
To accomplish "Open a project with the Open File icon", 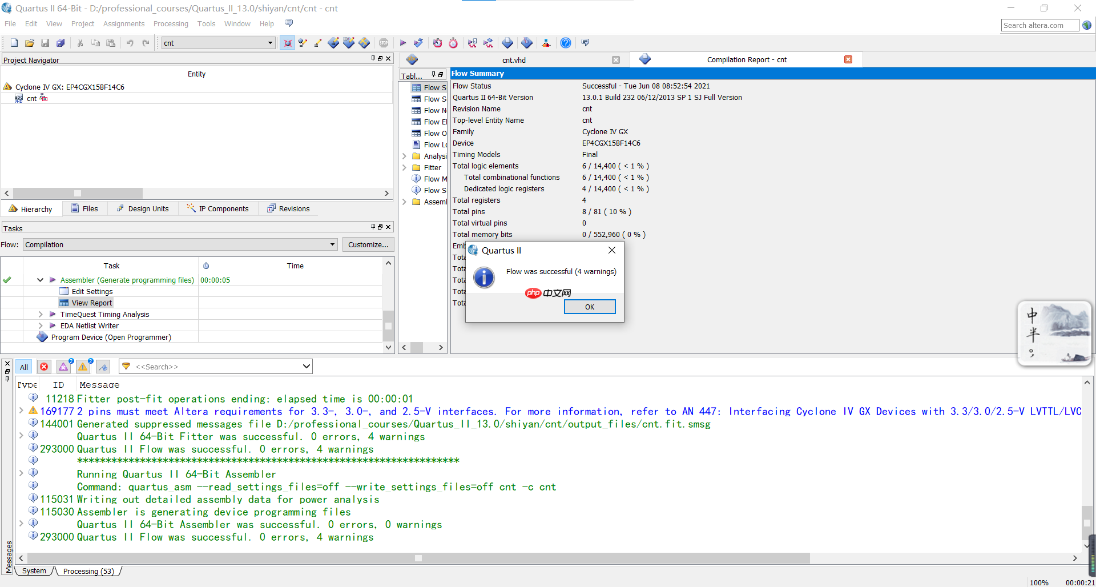I will (29, 43).
